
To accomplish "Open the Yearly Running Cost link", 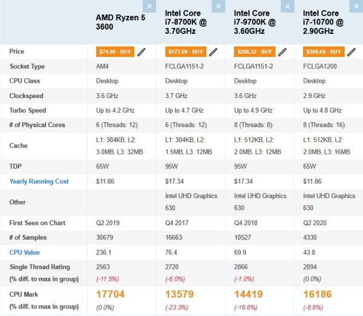I will point(39,182).
